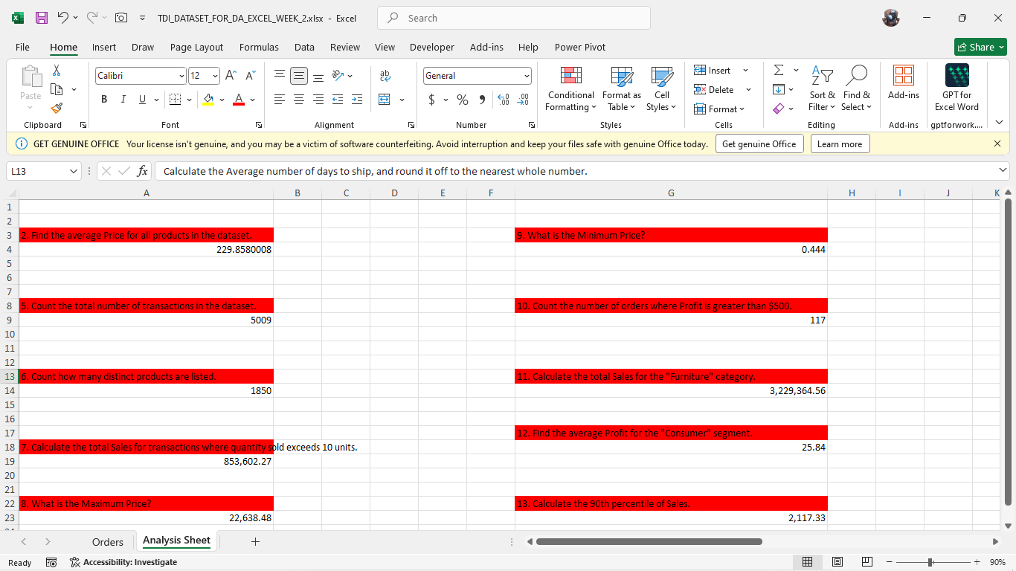Open the Power Pivot tab
1016x571 pixels.
[x=580, y=47]
